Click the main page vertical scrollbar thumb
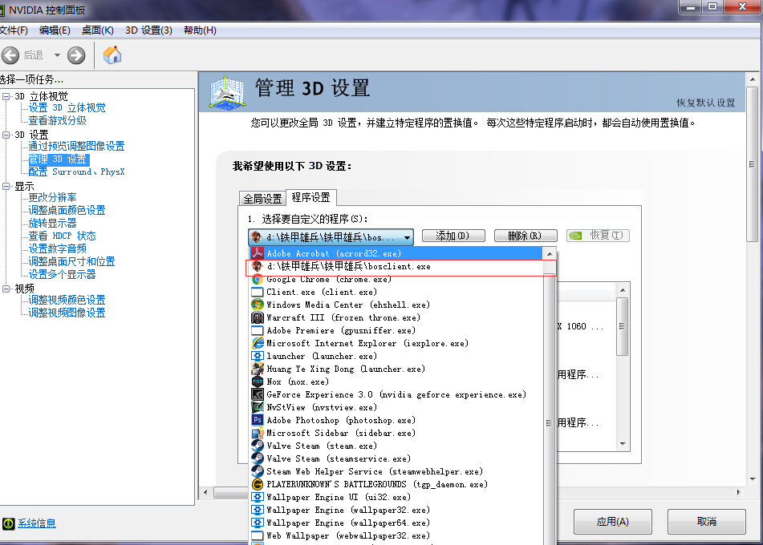 tap(753, 163)
